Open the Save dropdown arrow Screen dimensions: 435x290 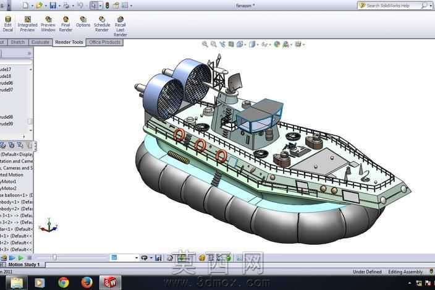point(59,6)
